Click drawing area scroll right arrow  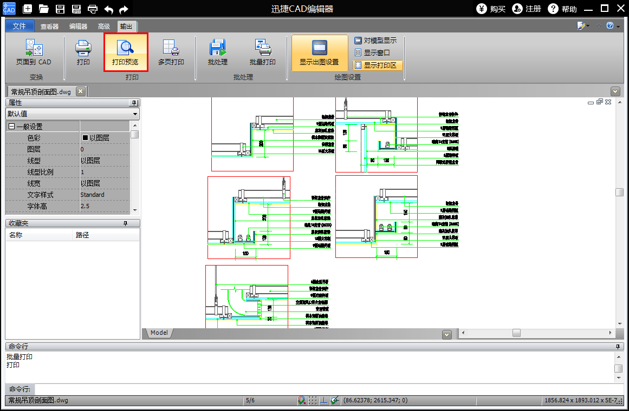pyautogui.click(x=610, y=333)
